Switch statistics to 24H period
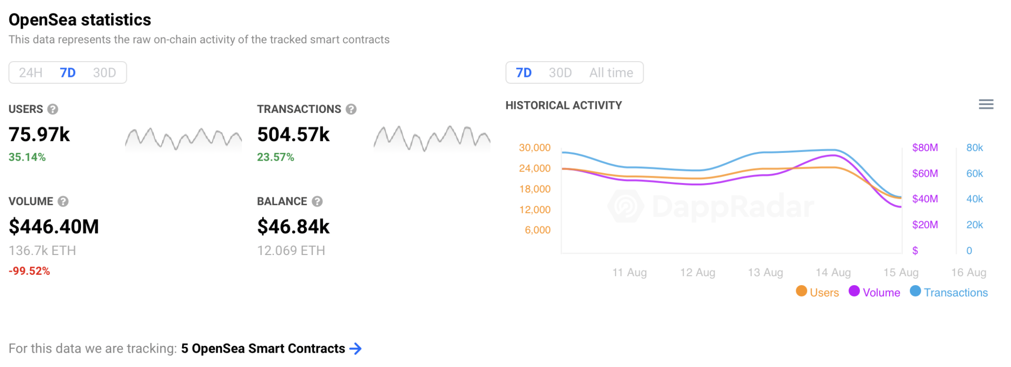The image size is (1011, 367). (31, 73)
